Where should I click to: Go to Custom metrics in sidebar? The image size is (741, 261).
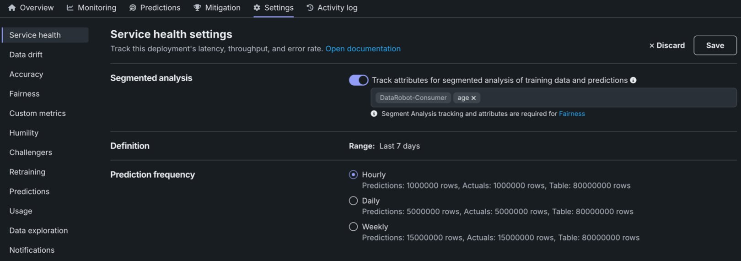pyautogui.click(x=38, y=113)
